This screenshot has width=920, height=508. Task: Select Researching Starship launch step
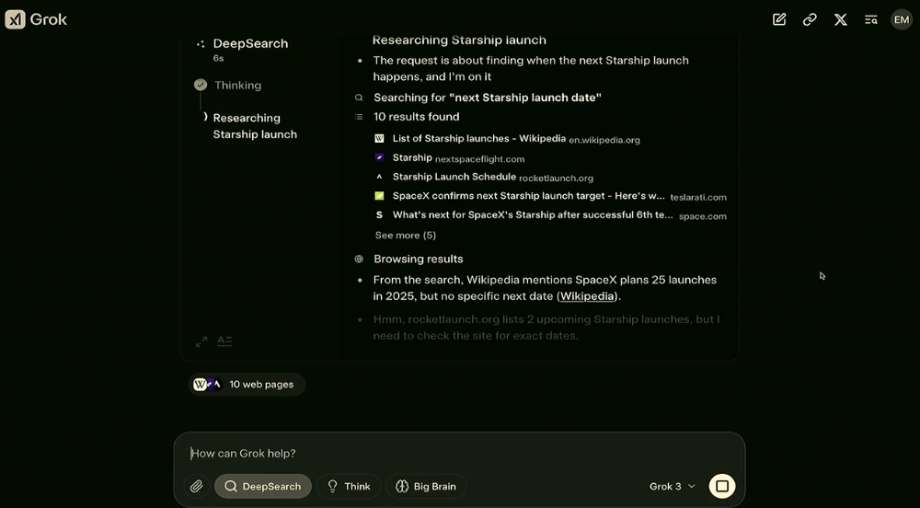pos(255,126)
